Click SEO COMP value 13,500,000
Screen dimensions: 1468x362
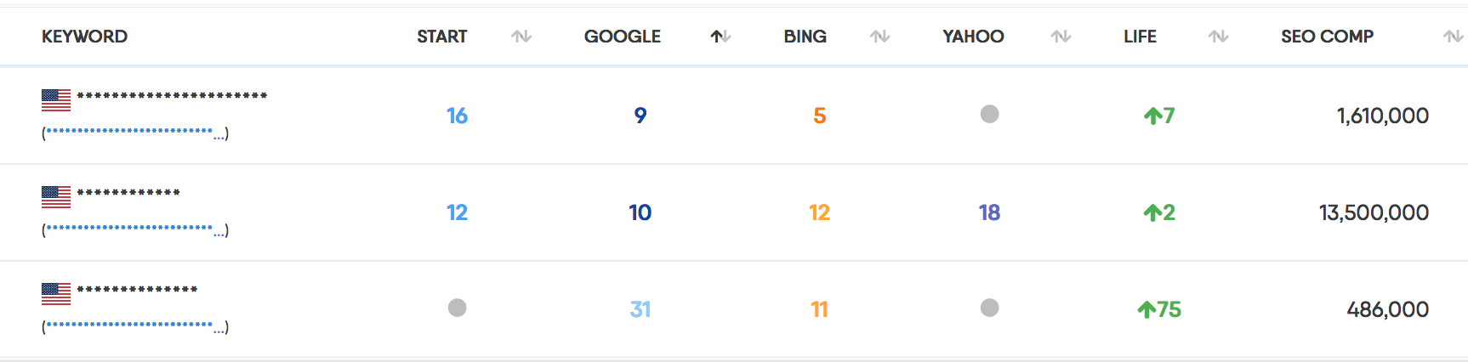pos(1374,212)
